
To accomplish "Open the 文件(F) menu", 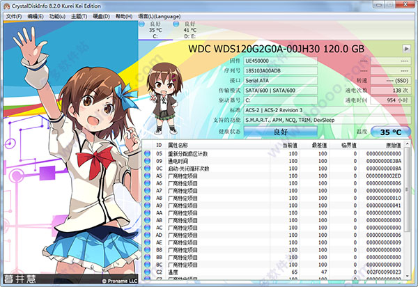I will click(14, 17).
